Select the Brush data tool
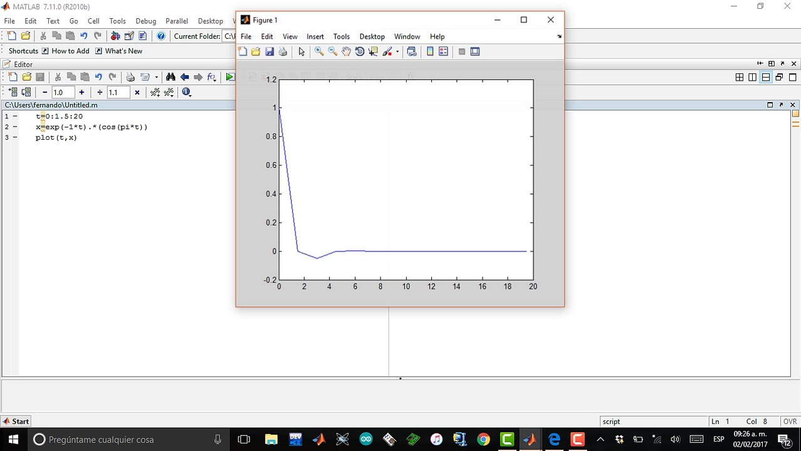This screenshot has width=801, height=451. coord(387,51)
